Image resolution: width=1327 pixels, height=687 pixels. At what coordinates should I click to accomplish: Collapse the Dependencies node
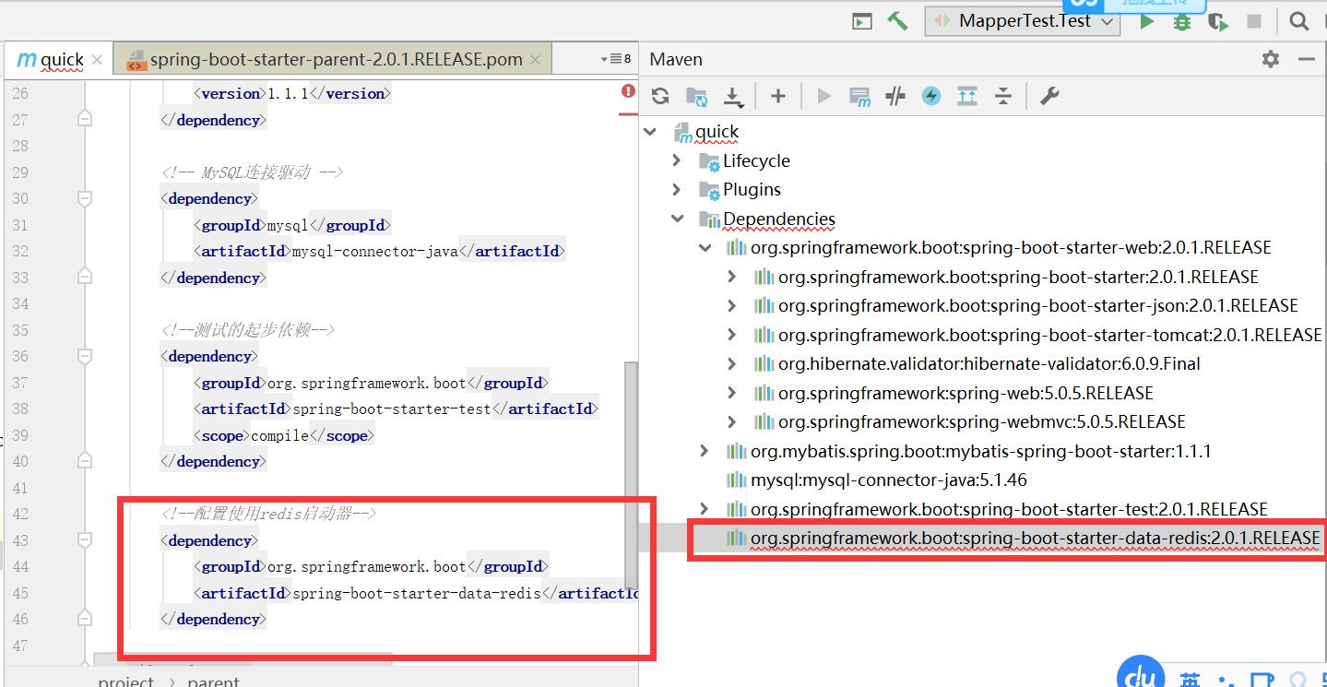point(678,219)
